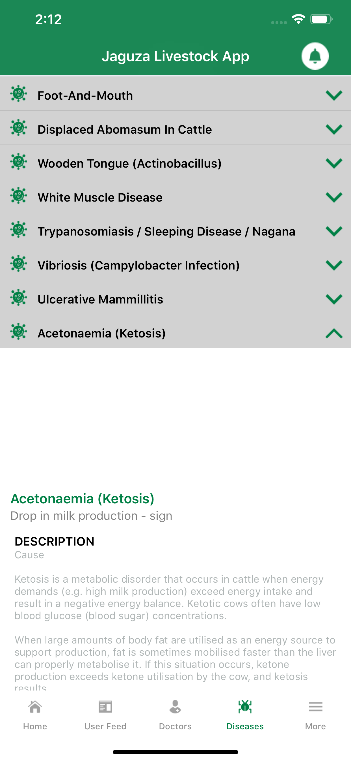
Task: Tap the Diseases bug icon
Action: click(x=245, y=707)
